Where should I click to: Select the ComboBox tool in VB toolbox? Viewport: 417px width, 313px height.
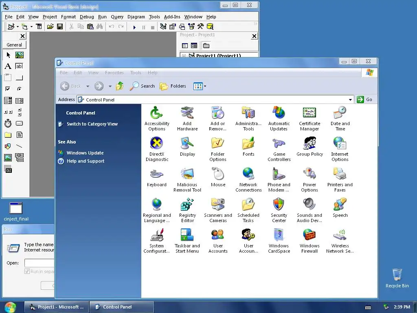tap(8, 100)
